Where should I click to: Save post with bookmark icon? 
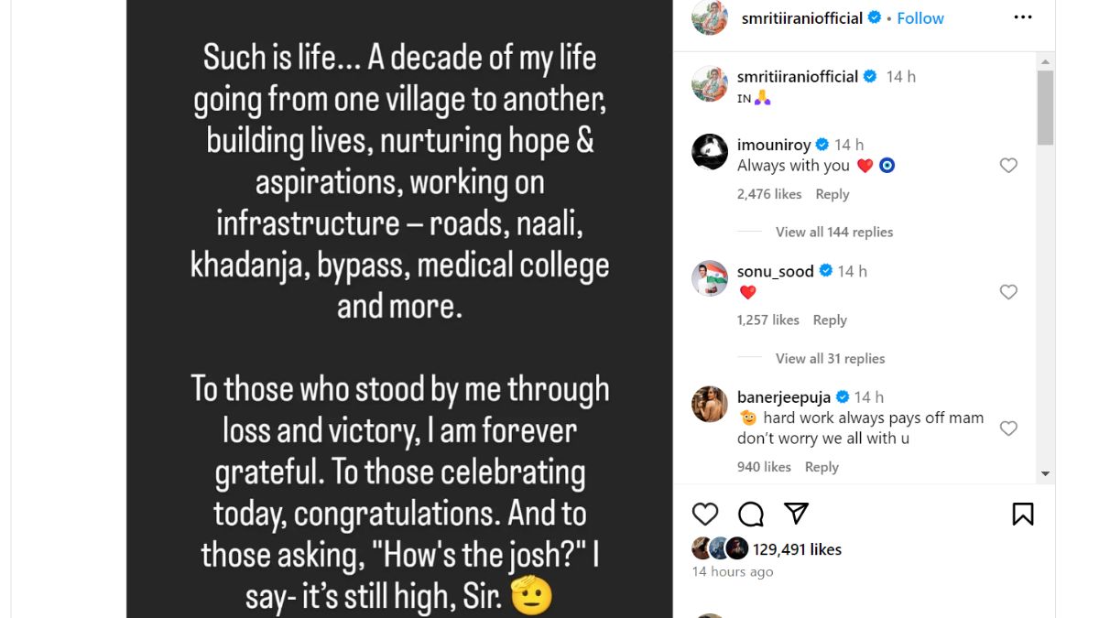tap(1023, 514)
